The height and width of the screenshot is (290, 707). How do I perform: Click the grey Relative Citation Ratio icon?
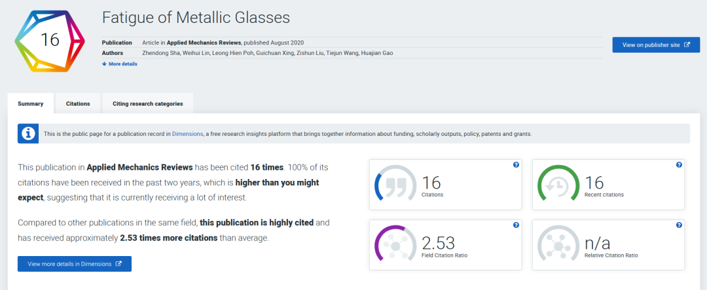[558, 246]
